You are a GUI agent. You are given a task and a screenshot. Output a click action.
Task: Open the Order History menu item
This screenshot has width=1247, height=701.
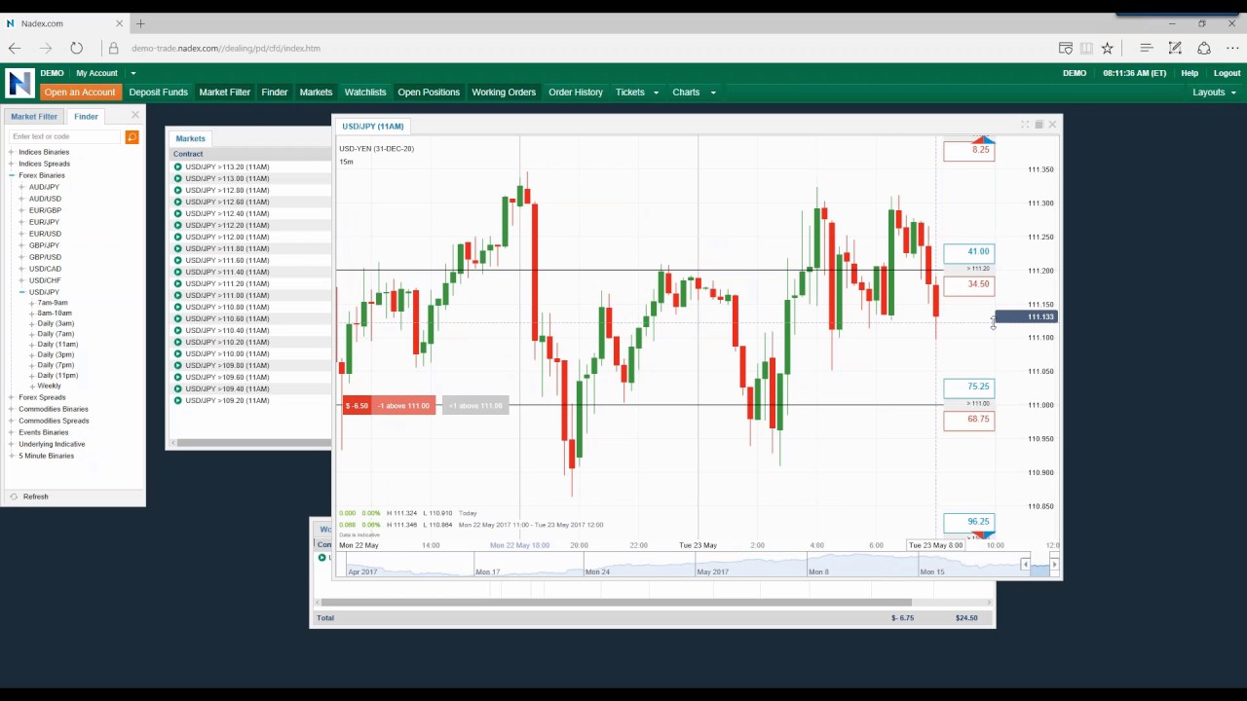point(576,92)
